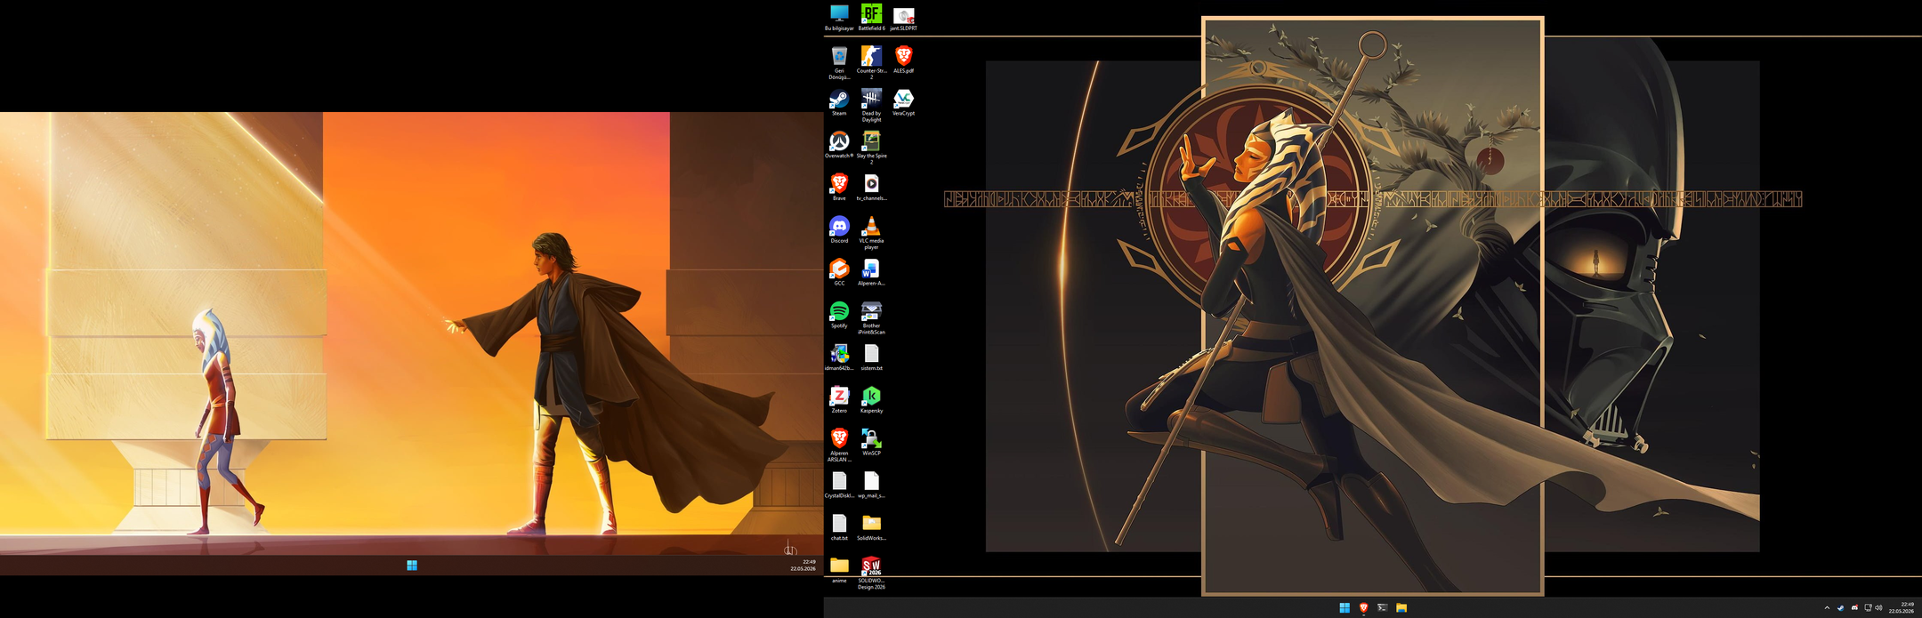The height and width of the screenshot is (618, 1922).
Task: Open Brother iPrint&Scan shortcut
Action: click(871, 318)
